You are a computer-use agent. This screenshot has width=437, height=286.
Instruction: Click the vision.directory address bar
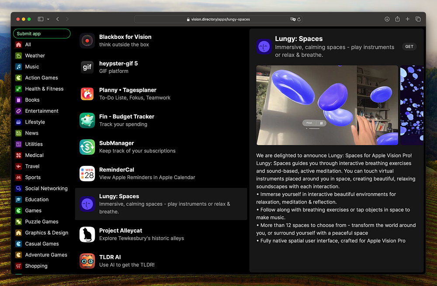(x=218, y=19)
